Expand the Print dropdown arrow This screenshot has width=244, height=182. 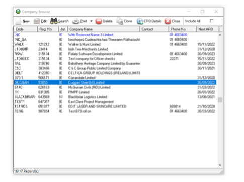tap(91, 21)
